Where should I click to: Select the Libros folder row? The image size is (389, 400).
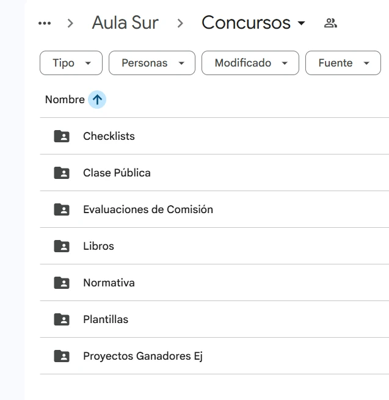[x=214, y=246]
